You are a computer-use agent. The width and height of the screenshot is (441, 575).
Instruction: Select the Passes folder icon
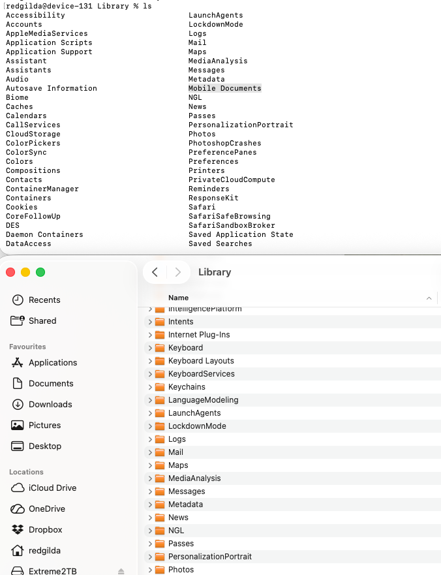(x=160, y=544)
